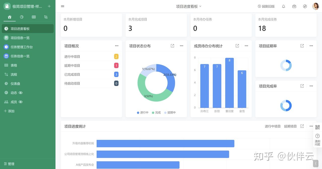Screen dimensions: 322x169
Task: Click the compass explore icon
Action: [x=305, y=7]
